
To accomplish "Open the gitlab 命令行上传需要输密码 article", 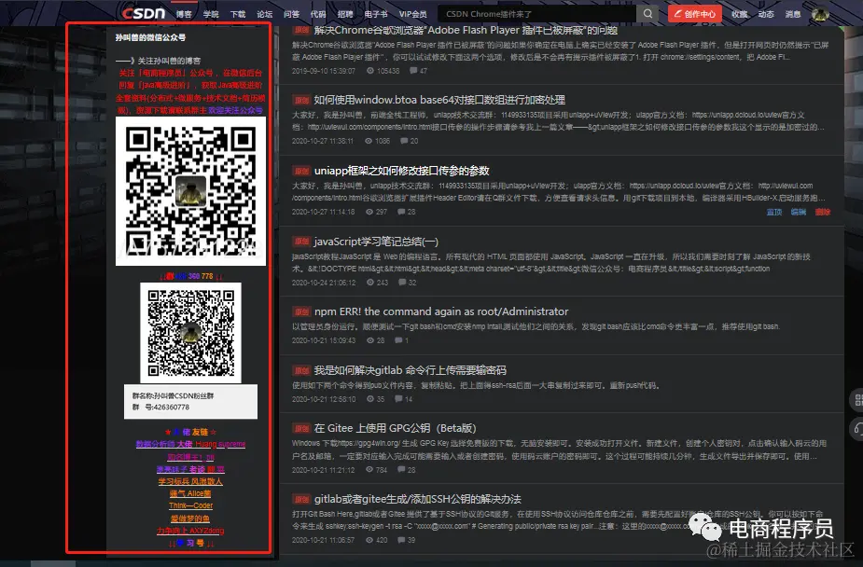I will [410, 370].
